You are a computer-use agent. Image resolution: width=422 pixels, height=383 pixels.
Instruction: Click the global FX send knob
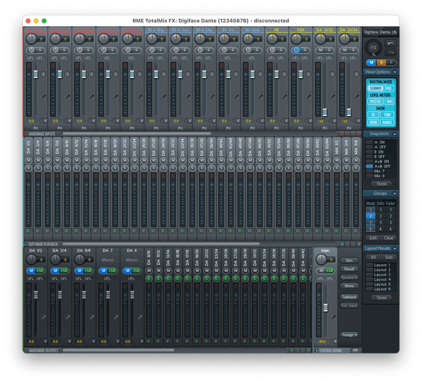pyautogui.click(x=373, y=47)
